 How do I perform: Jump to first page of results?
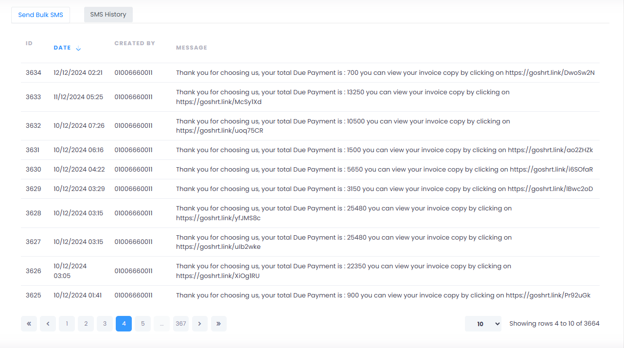click(29, 324)
